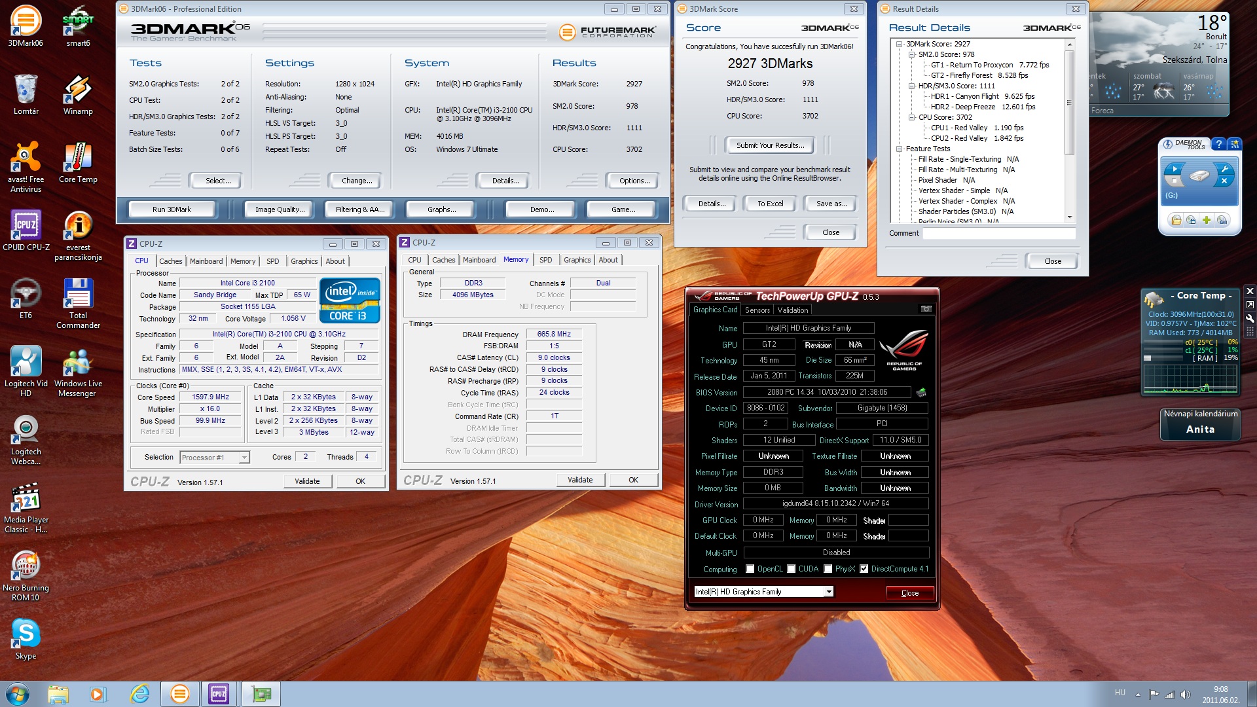Enable the CUDA checkbox in GPU-Z
Screen dimensions: 1257x707
click(x=792, y=569)
